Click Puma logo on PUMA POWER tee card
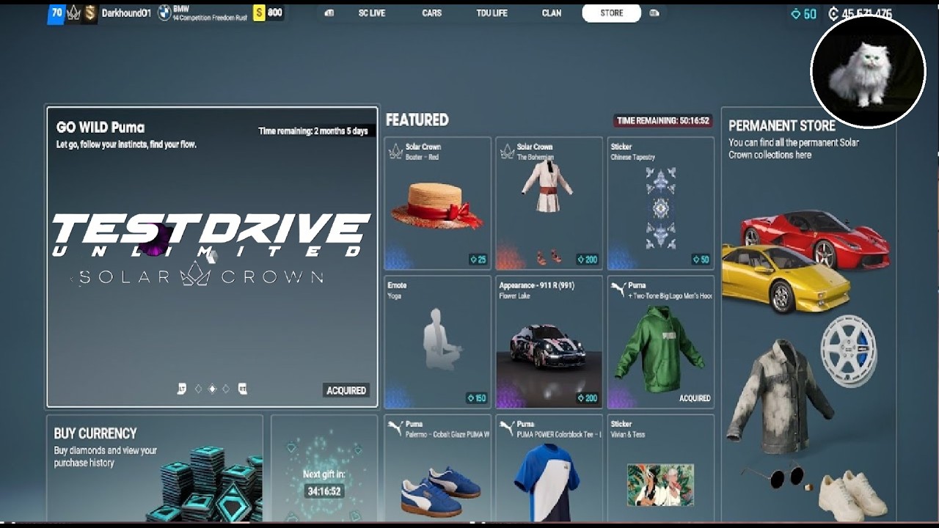The width and height of the screenshot is (939, 528). (x=506, y=428)
